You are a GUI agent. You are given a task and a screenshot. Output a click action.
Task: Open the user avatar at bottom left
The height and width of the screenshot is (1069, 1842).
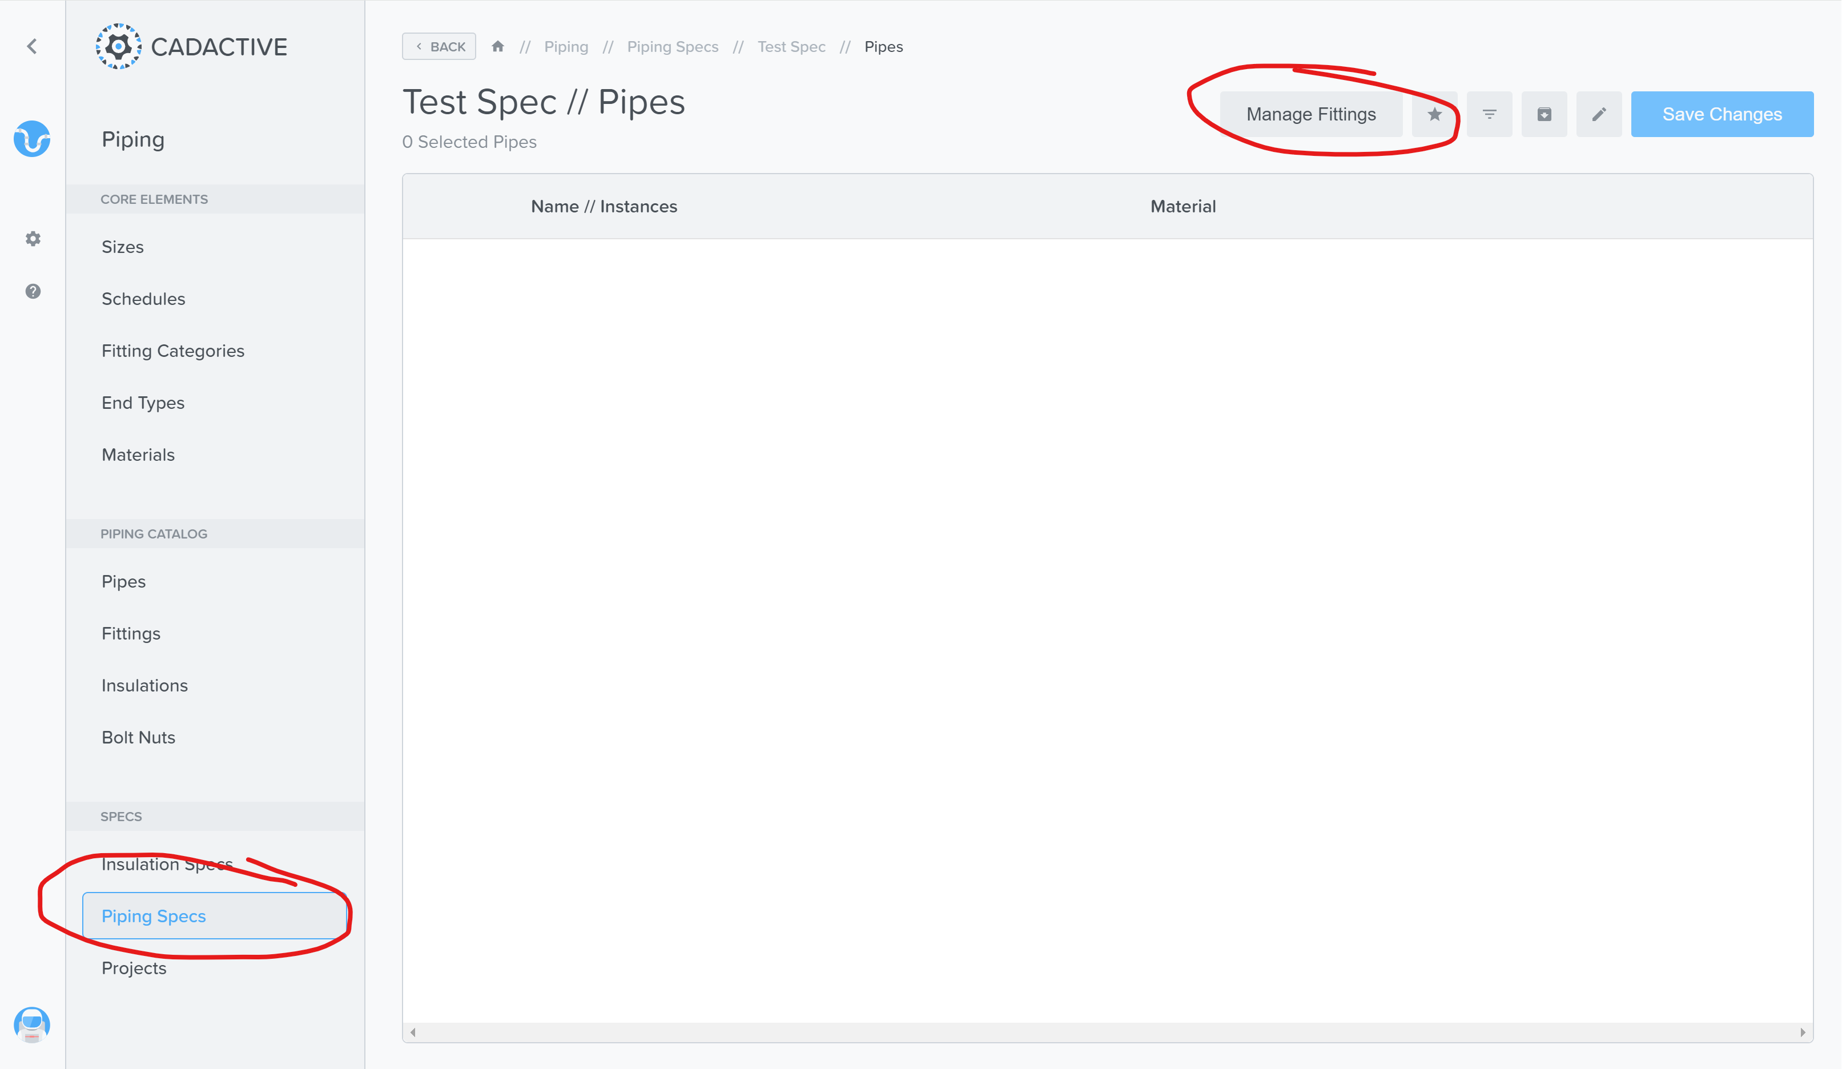32,1024
